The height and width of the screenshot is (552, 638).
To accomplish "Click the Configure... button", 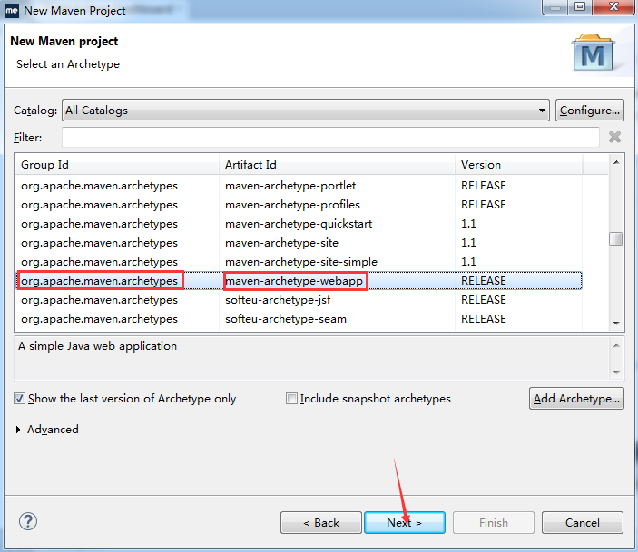I will [x=590, y=111].
